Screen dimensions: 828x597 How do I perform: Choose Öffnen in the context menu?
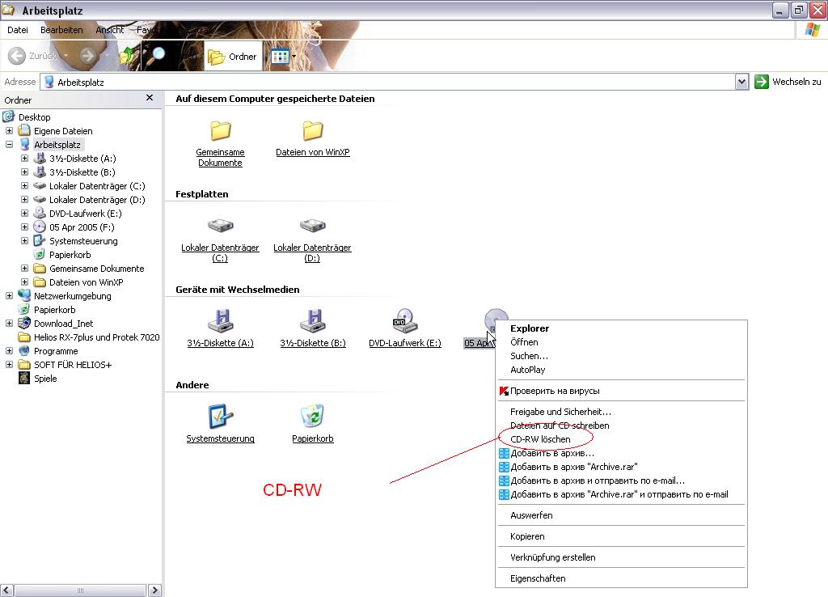pyautogui.click(x=621, y=342)
